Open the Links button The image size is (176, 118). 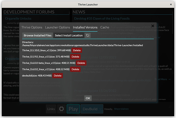(51, 109)
